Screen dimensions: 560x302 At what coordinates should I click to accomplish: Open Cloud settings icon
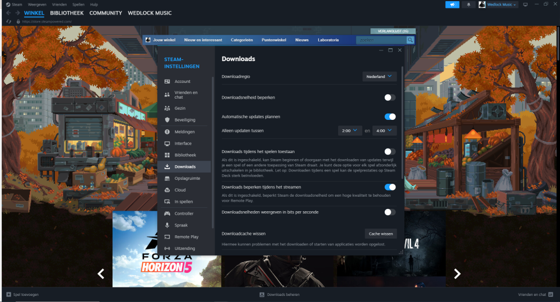click(167, 190)
